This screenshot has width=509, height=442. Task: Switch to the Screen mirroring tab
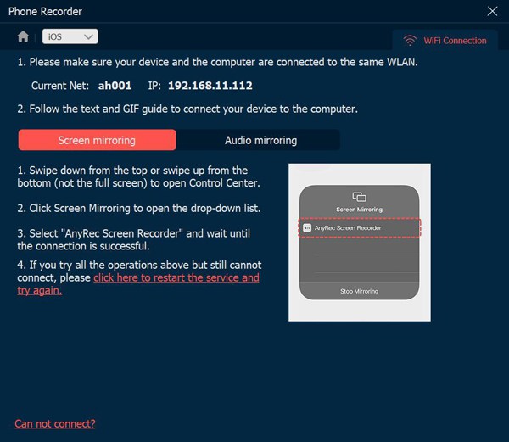[98, 140]
